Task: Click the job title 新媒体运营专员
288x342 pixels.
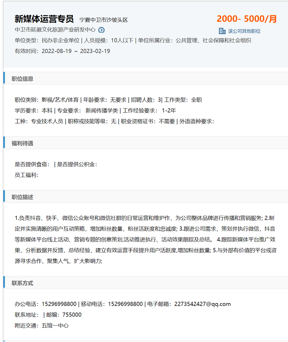Action: pos(44,19)
